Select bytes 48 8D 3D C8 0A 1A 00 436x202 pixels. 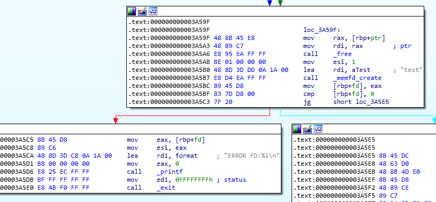(x=74, y=156)
